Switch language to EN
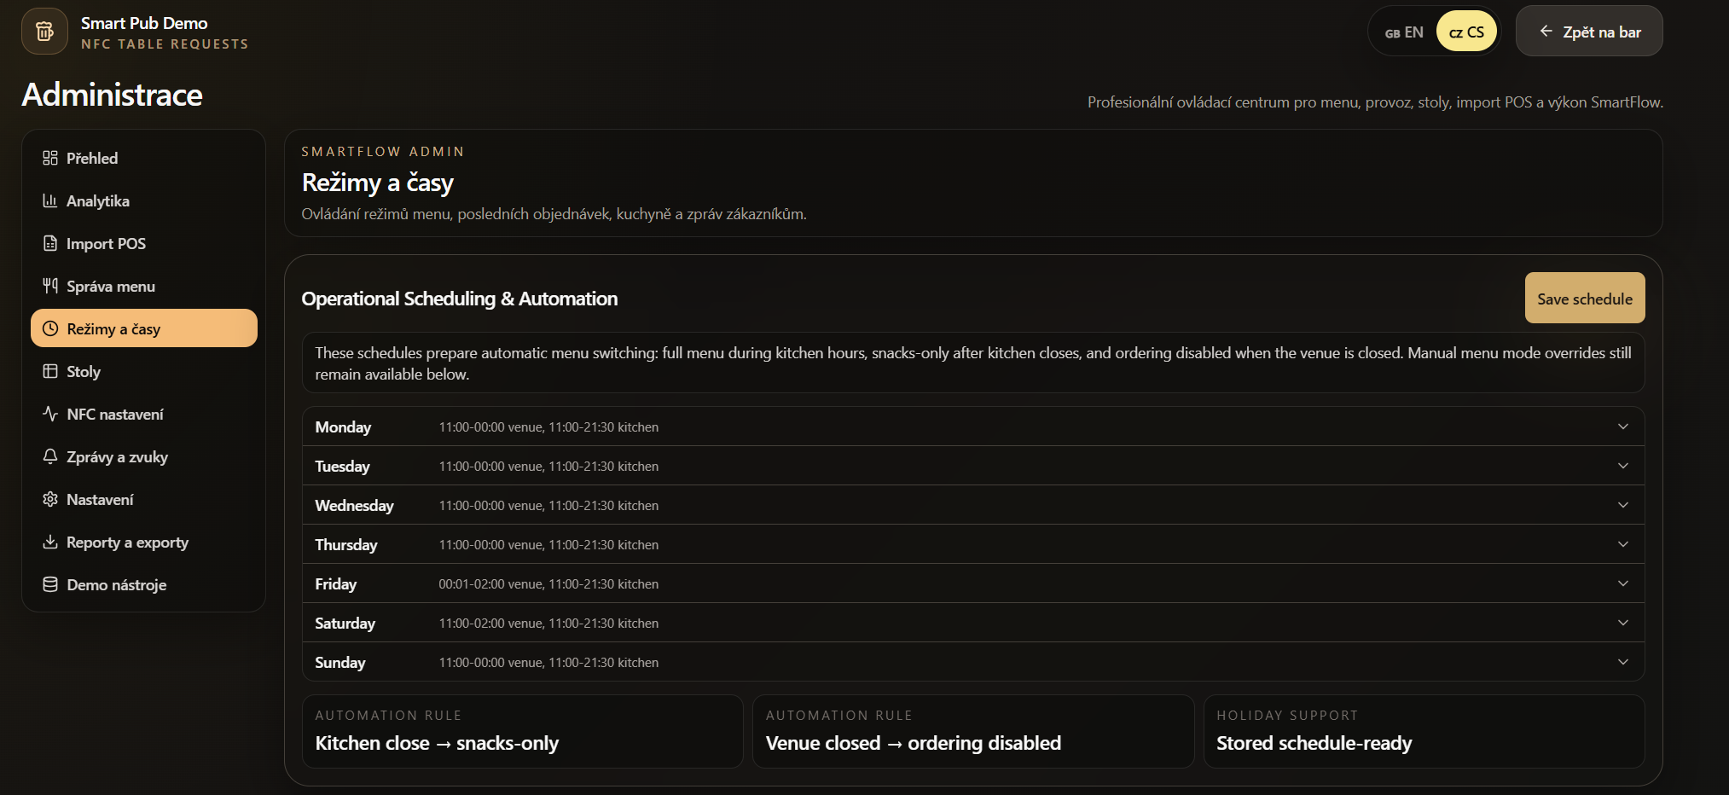 click(x=1404, y=32)
